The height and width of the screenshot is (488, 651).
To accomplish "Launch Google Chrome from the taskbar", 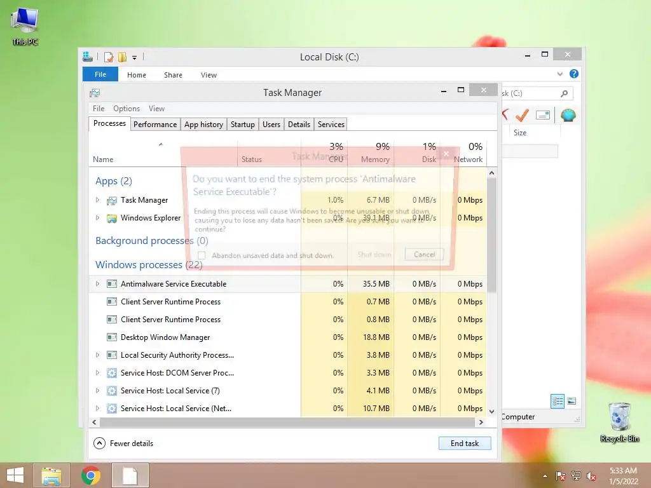I will 91,475.
